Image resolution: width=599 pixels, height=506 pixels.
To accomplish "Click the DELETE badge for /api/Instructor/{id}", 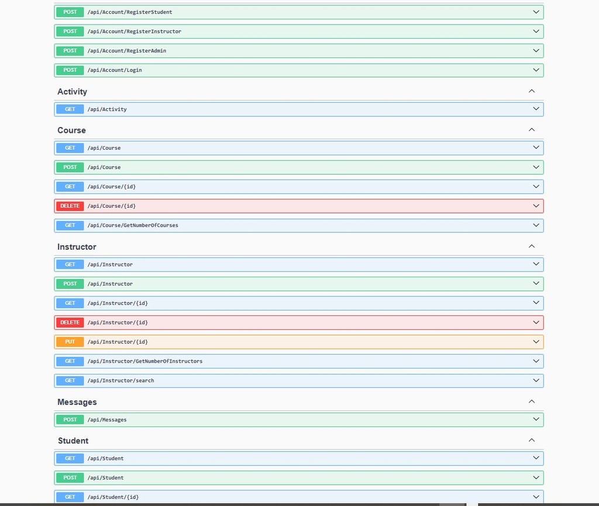I will [x=70, y=322].
